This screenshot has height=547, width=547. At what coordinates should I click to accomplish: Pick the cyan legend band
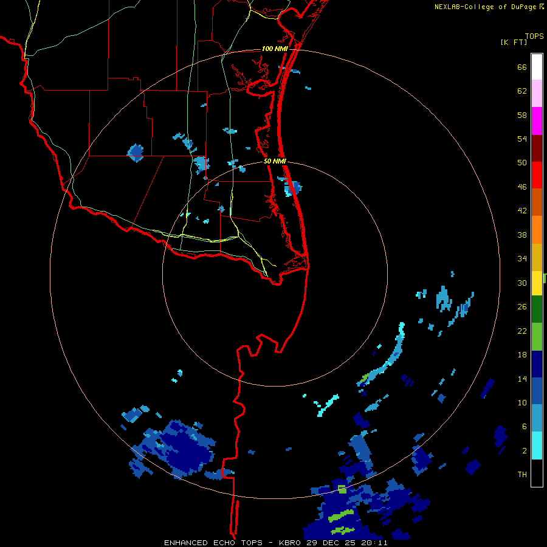tap(537, 446)
